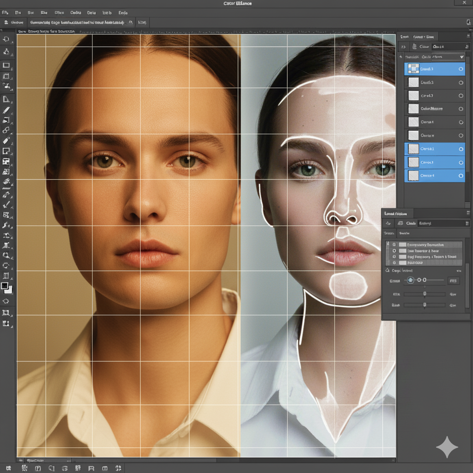The width and height of the screenshot is (473, 473).
Task: Open the first menu in the menu bar
Action: 6,13
